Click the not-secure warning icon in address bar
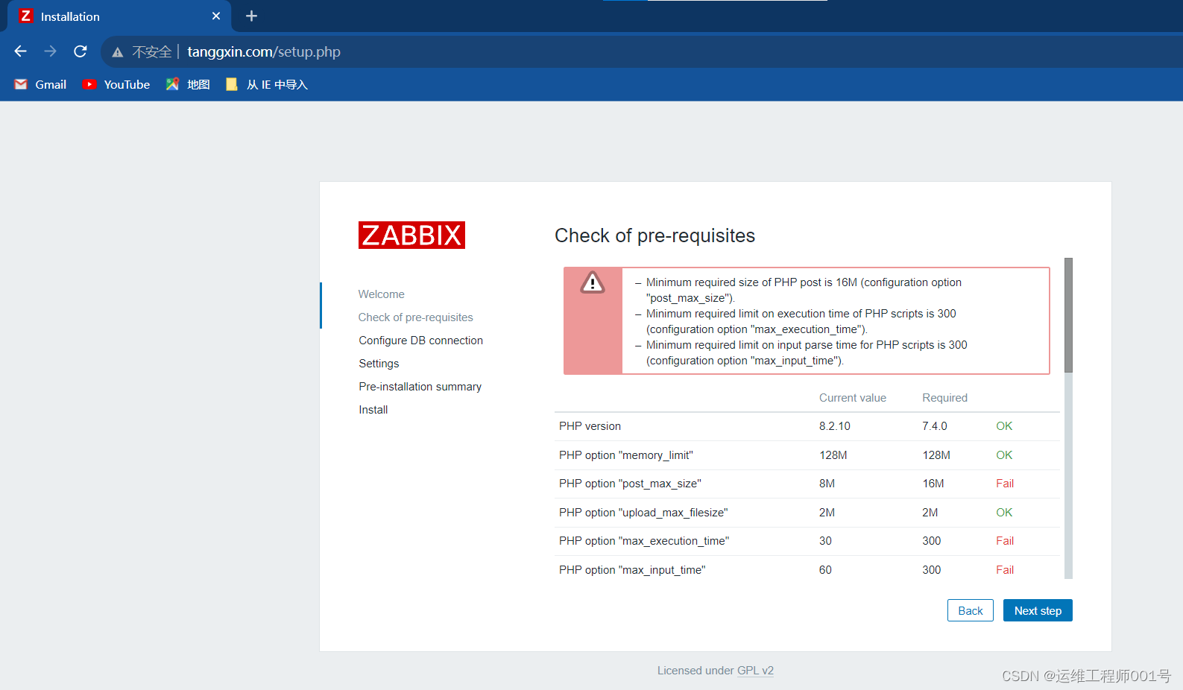Viewport: 1183px width, 690px height. pyautogui.click(x=118, y=52)
